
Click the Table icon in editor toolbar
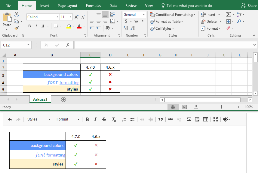coord(205,119)
